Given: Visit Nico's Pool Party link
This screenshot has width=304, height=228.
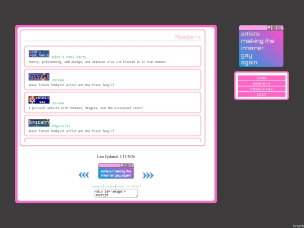Looking at the screenshot, I should [x=69, y=57].
